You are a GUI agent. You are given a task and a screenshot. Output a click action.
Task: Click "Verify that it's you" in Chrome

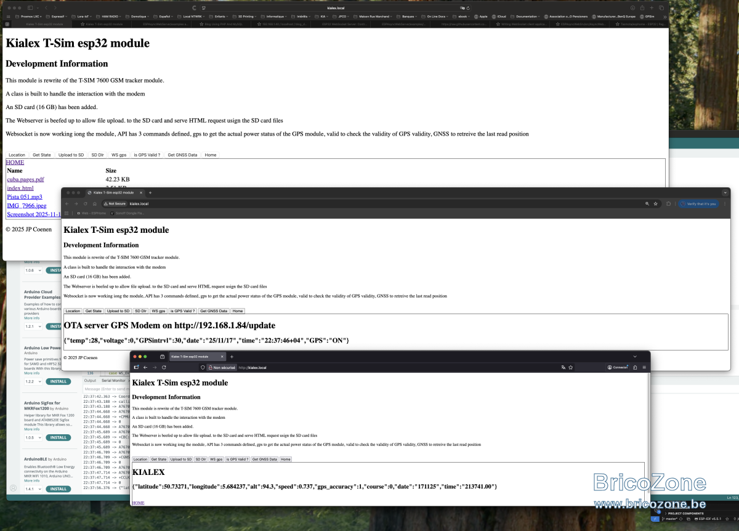pyautogui.click(x=698, y=203)
